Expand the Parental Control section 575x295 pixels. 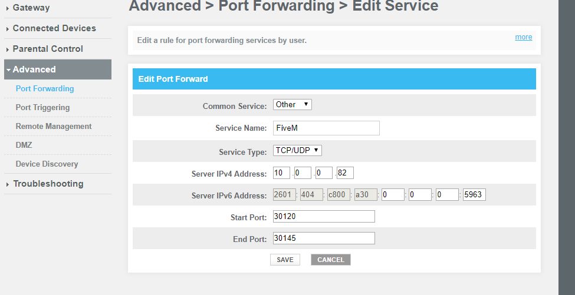point(58,49)
